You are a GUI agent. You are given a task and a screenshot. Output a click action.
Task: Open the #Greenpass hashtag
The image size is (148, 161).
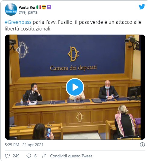point(18,22)
